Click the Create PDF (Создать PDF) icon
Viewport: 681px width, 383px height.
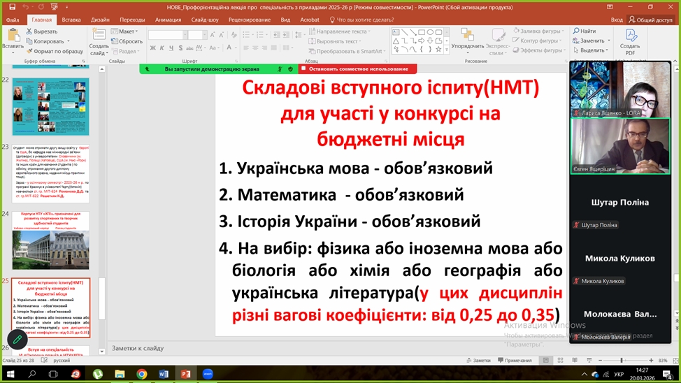[631, 41]
